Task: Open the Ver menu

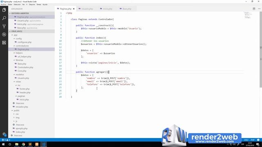Action: pos(23,4)
